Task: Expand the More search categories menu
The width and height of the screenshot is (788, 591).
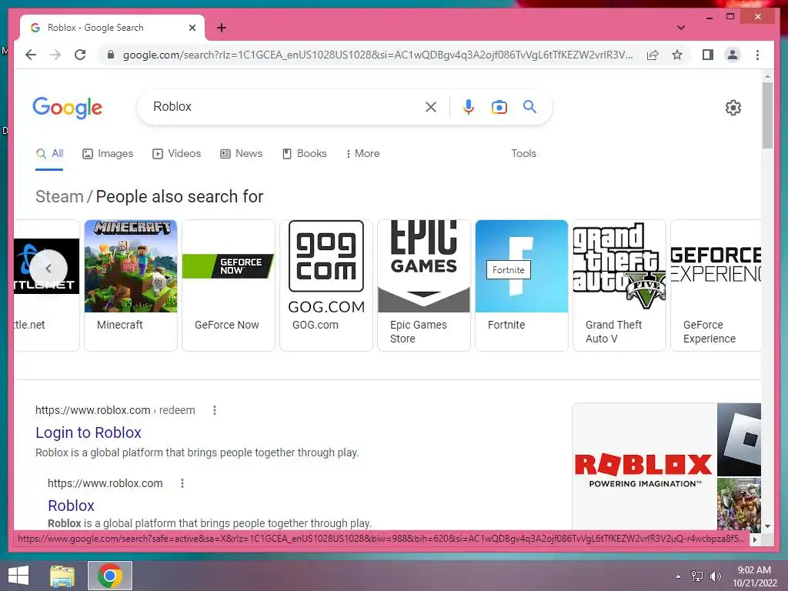Action: click(x=362, y=154)
